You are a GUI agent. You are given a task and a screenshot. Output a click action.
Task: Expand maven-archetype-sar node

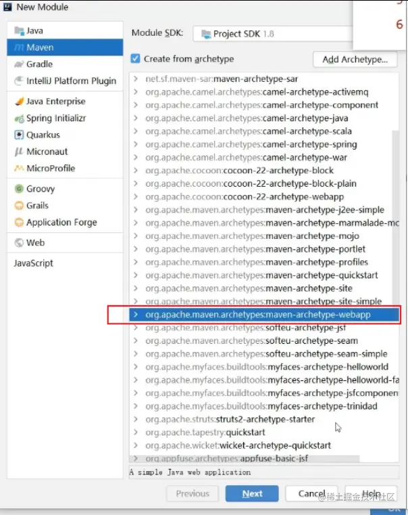135,79
